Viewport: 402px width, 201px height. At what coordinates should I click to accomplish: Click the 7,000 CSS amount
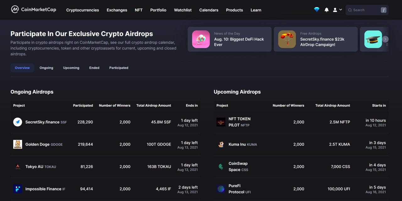tap(340, 167)
